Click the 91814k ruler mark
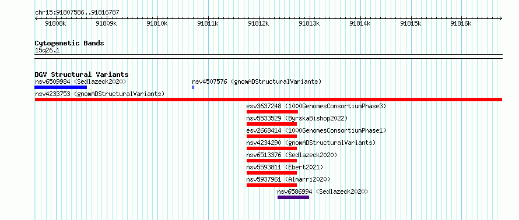Screen dimensions: 519x220 (360, 24)
